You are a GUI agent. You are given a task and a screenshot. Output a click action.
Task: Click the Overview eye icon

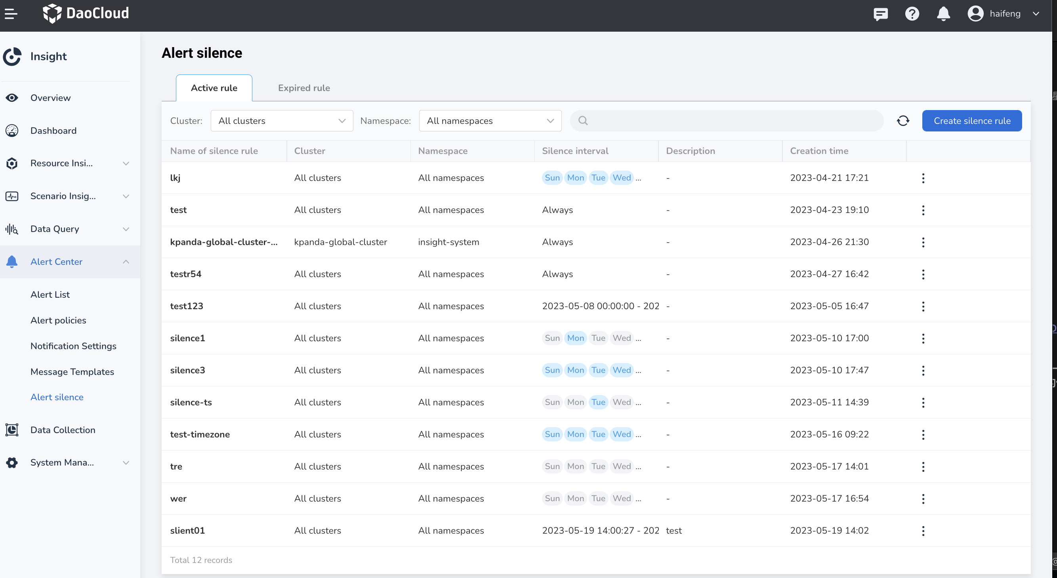[x=12, y=97]
